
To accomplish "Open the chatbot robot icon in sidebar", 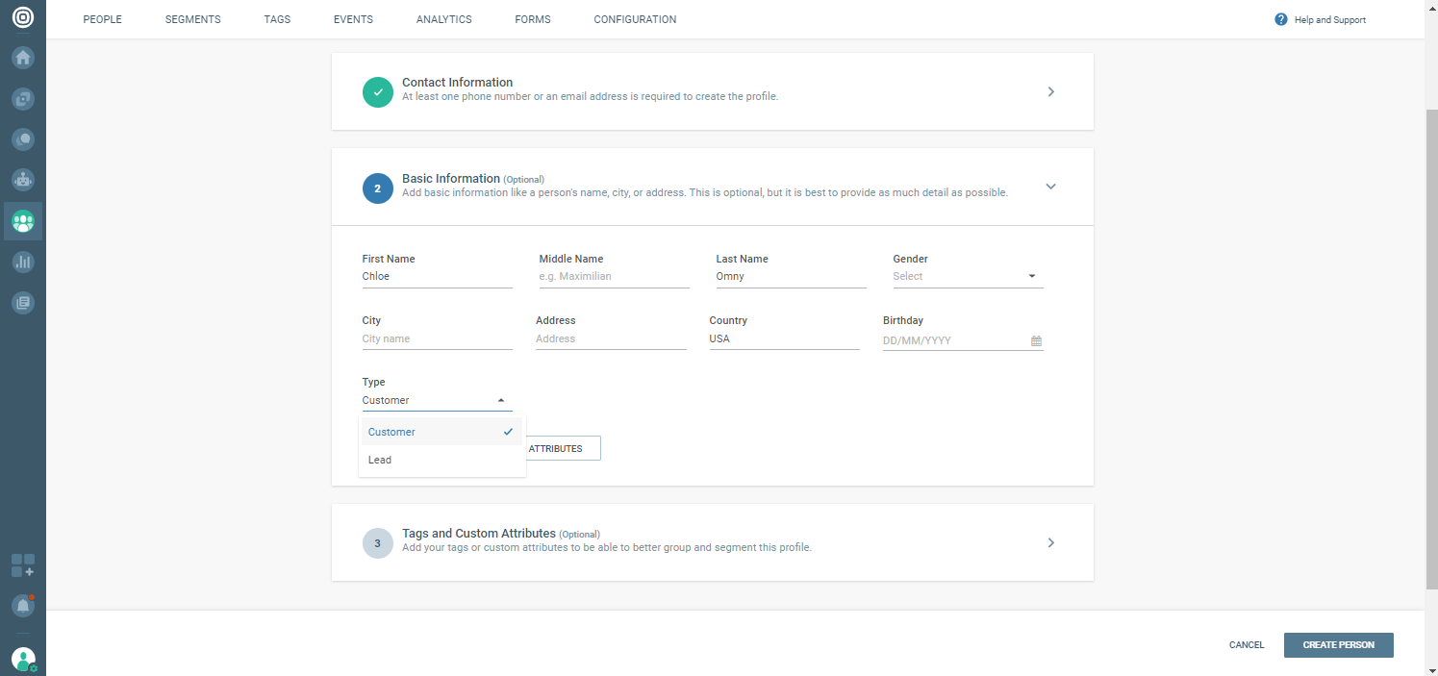I will pos(23,179).
